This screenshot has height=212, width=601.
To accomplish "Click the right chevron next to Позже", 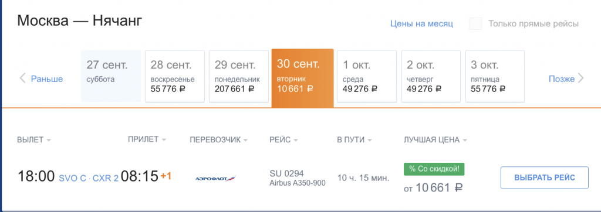I will point(580,79).
